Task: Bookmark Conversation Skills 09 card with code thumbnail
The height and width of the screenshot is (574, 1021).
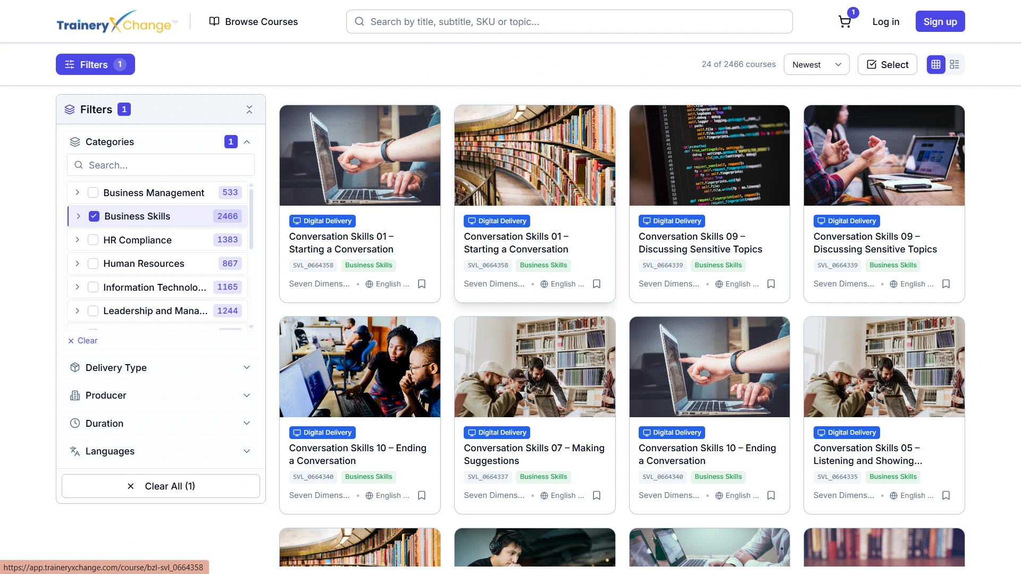Action: [x=771, y=284]
